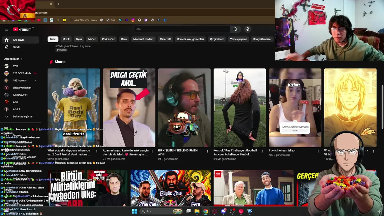384x216 pixels.
Task: Open the YouTube guide hamburger menu
Action: tap(6, 29)
